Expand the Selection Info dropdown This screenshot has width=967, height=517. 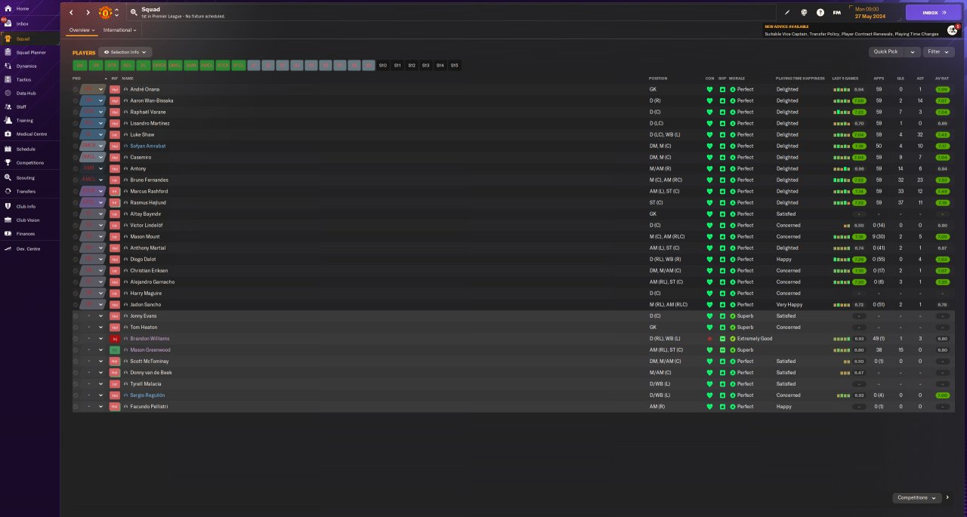click(x=125, y=52)
